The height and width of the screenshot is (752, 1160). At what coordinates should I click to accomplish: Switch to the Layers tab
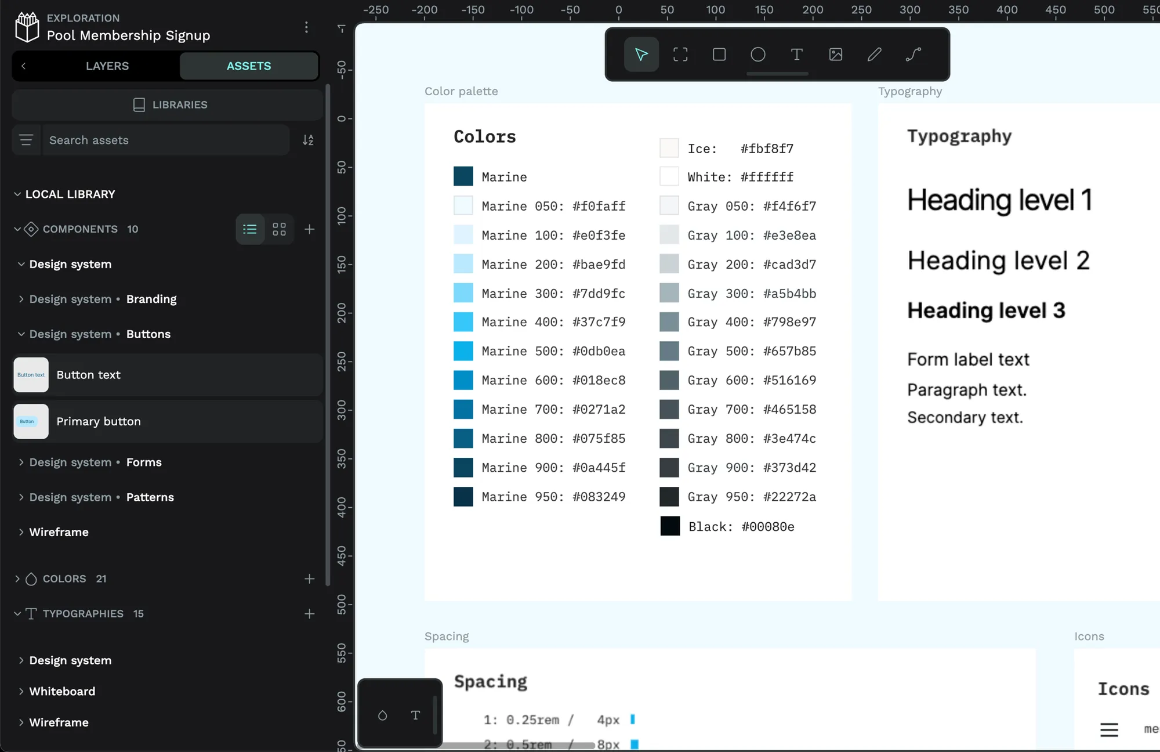click(107, 66)
